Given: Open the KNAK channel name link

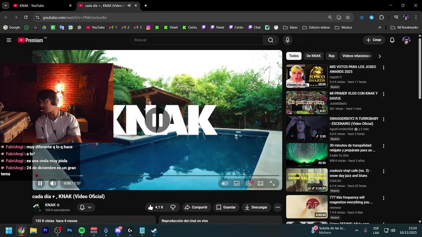Looking at the screenshot, I should pyautogui.click(x=50, y=205).
